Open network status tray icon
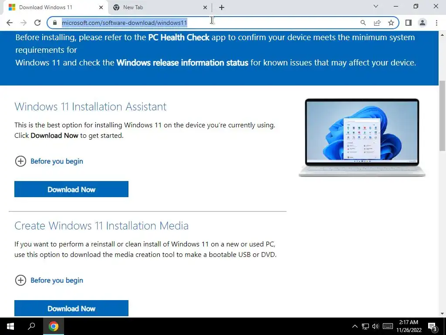 click(365, 326)
